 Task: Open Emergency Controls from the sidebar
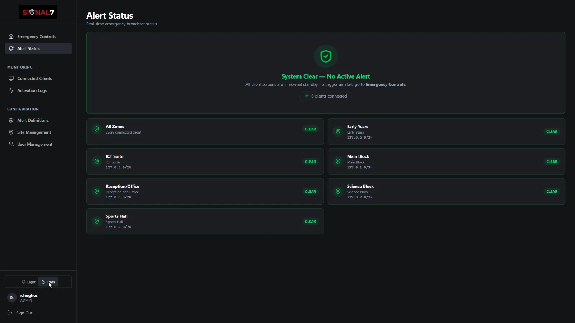38,37
